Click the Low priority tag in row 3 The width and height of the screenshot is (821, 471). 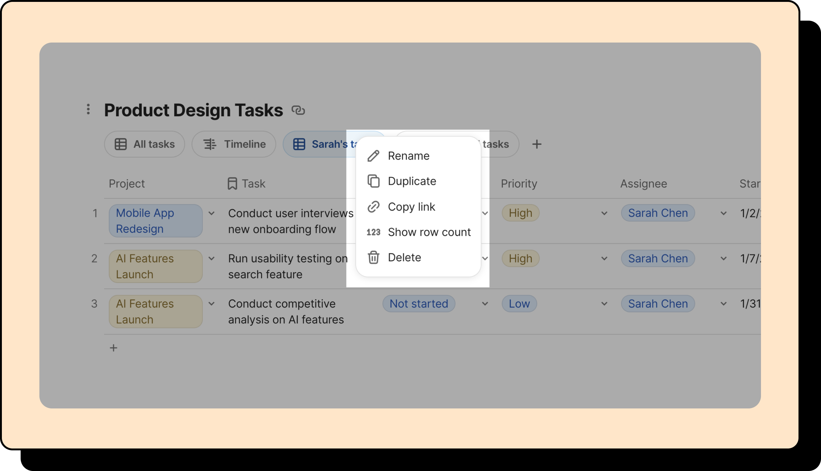pyautogui.click(x=519, y=304)
